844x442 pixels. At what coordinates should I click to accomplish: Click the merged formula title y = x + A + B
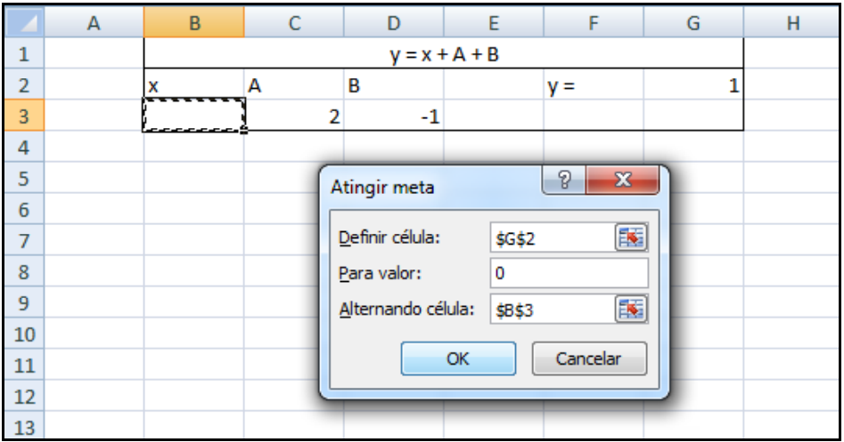(x=443, y=55)
